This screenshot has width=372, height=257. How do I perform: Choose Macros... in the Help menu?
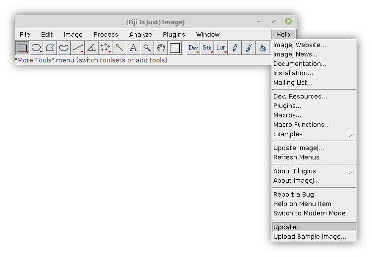click(x=314, y=115)
